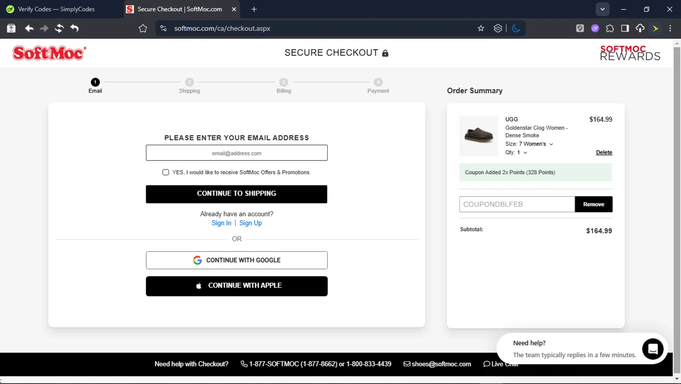Go to step 4 Payment
The width and height of the screenshot is (681, 384).
378,85
